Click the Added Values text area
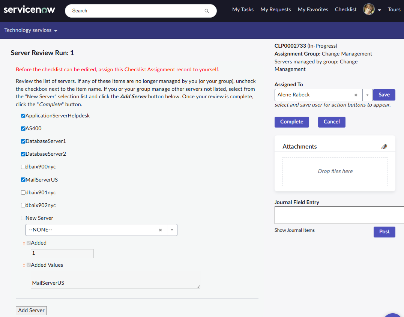 [x=116, y=279]
